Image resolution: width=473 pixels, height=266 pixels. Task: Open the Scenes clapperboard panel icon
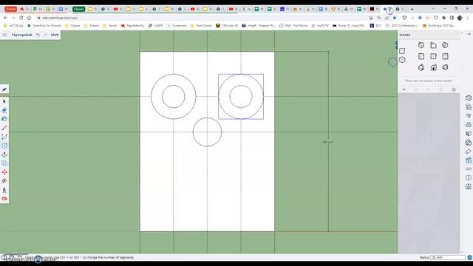tap(468, 160)
